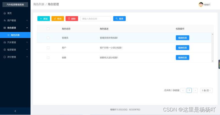Screen dimensions: 220x115
Task: Open the 首页 menu item
Action: tap(15, 13)
